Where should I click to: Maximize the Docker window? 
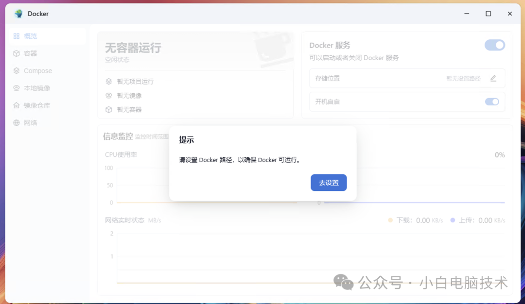click(488, 14)
